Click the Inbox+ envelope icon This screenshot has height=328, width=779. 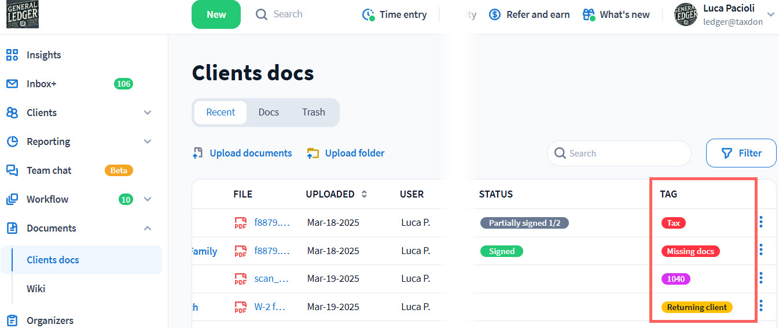tap(12, 84)
